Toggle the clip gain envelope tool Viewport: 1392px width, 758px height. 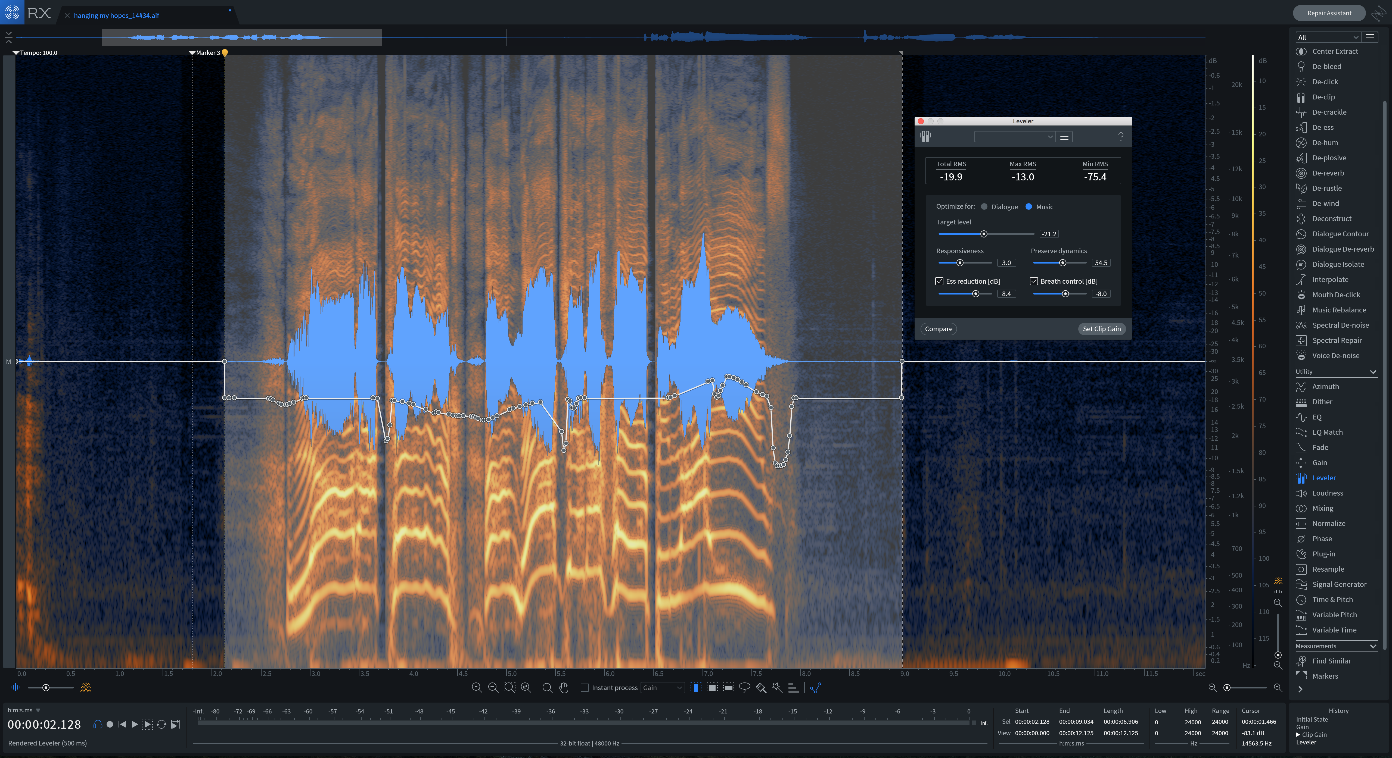(815, 687)
